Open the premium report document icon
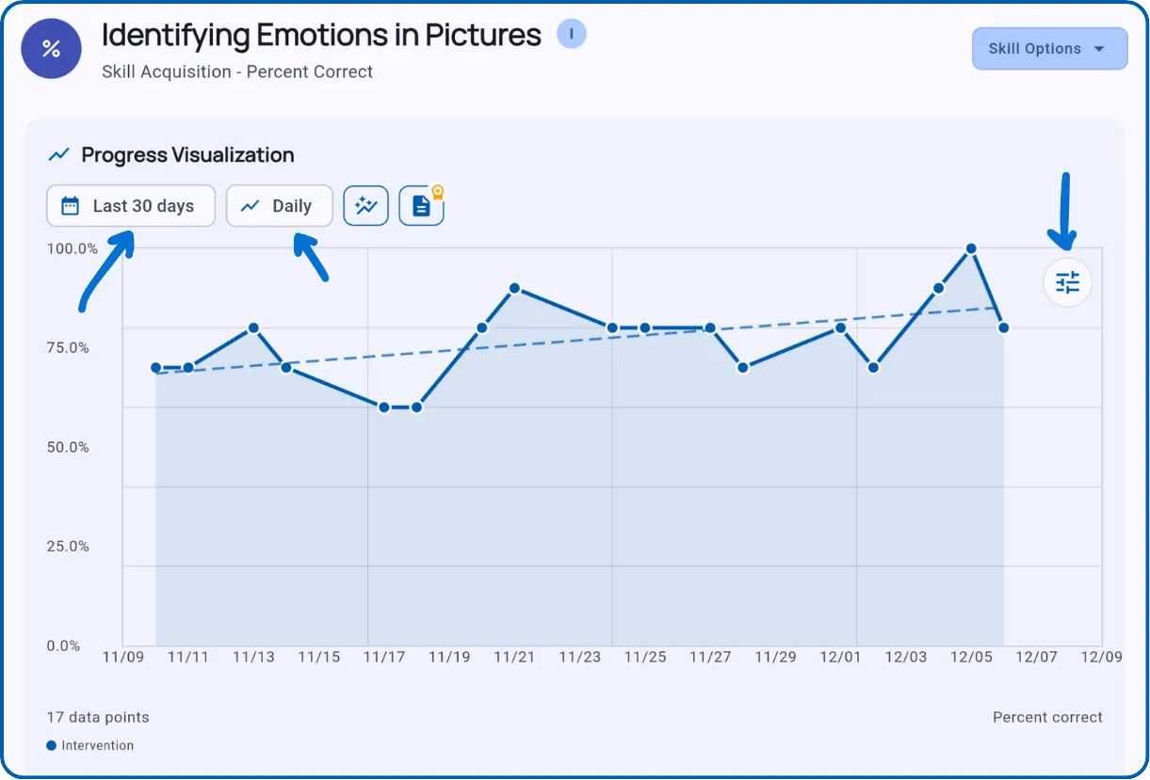Screen dimensions: 1150x780 click(420, 206)
